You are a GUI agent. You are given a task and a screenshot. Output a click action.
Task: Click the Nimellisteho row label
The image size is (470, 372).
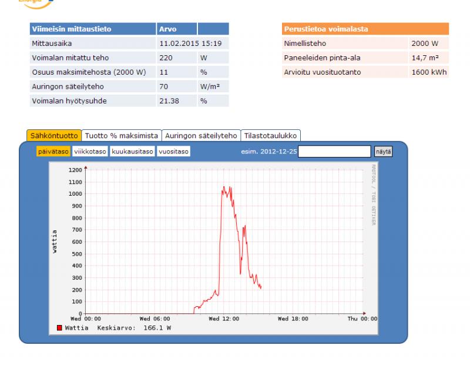305,43
